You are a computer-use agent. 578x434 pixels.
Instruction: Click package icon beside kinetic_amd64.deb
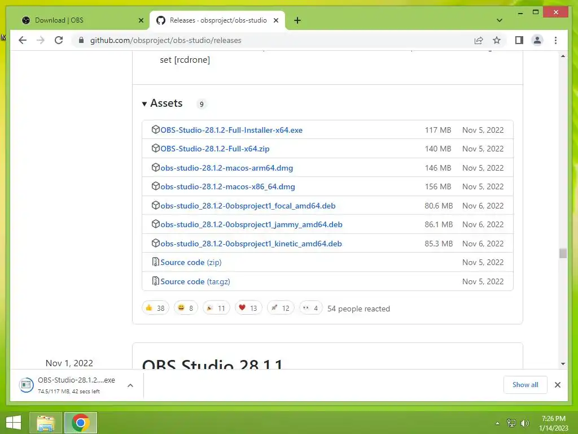pos(156,243)
